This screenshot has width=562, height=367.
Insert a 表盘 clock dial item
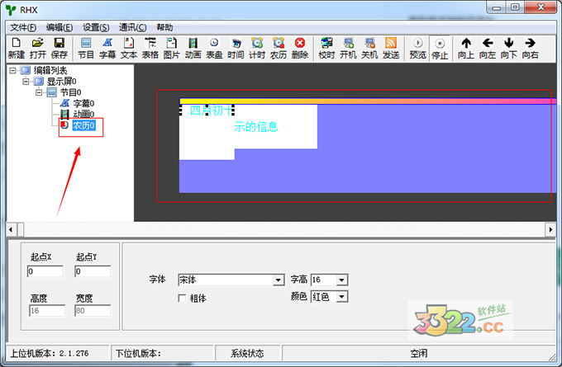tap(214, 48)
